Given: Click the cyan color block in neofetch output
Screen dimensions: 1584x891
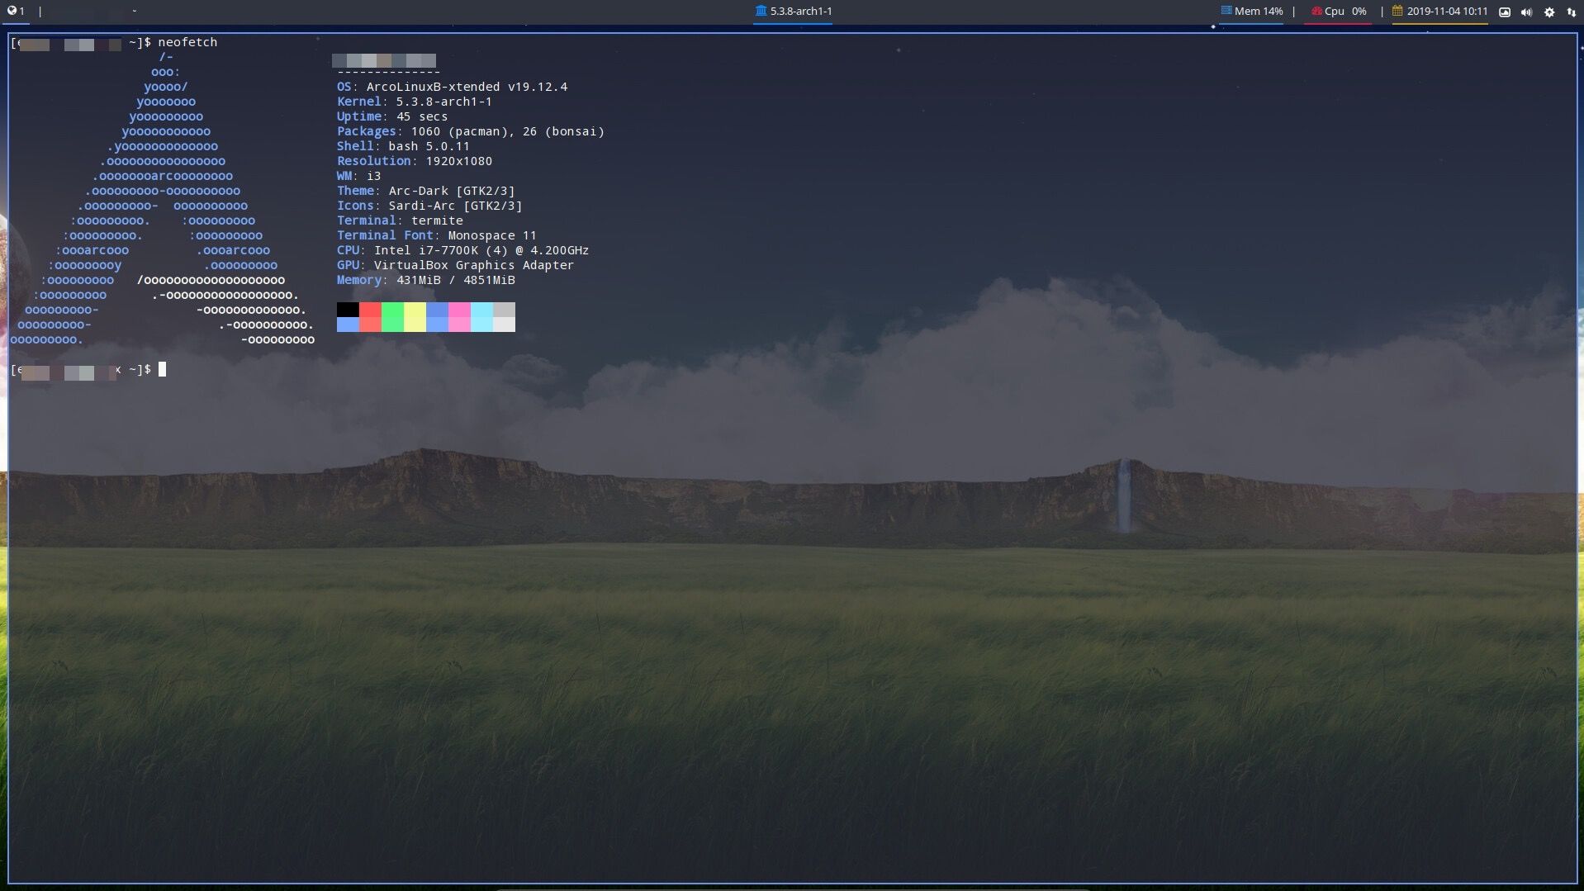Looking at the screenshot, I should click(481, 317).
